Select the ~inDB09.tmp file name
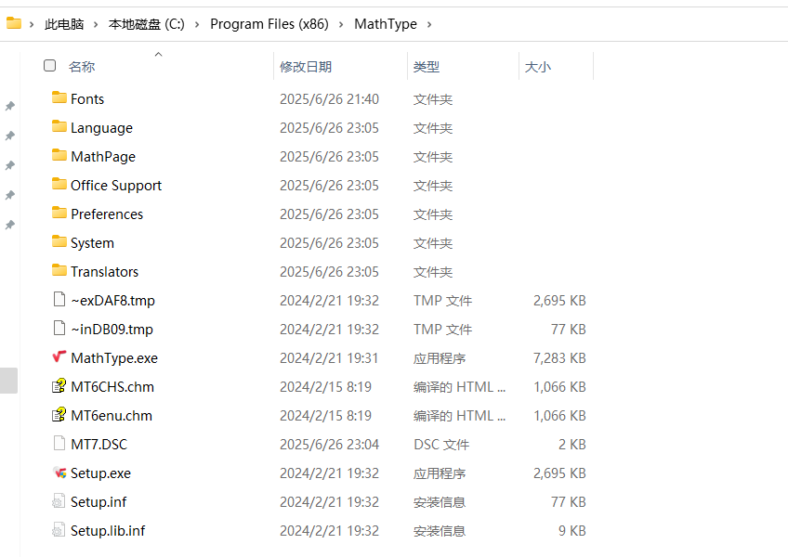This screenshot has height=557, width=788. 112,330
